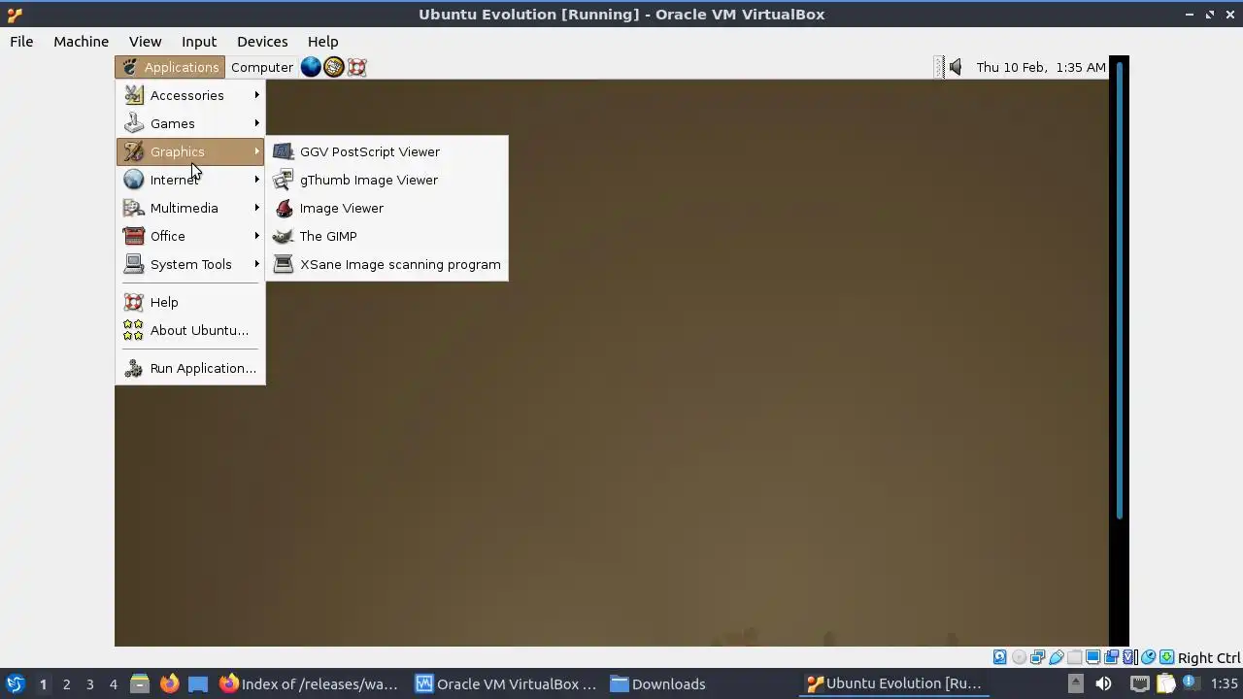The image size is (1243, 699).
Task: Click the Image Viewer red hat icon
Action: click(x=283, y=208)
